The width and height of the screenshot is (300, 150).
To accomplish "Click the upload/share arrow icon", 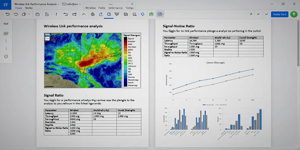I will [101, 14].
